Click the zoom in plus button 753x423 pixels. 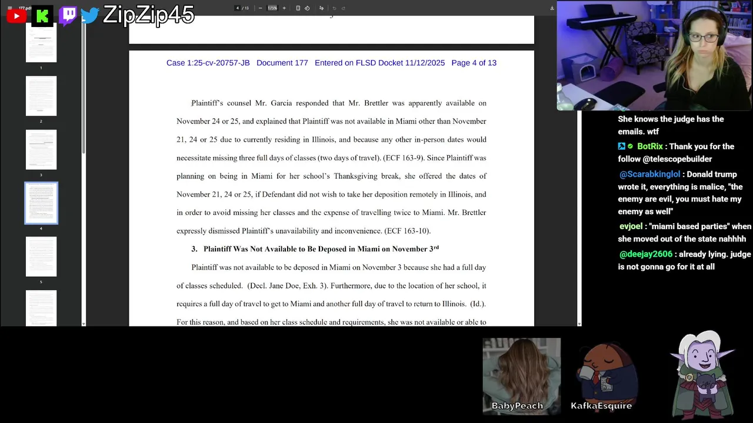[x=284, y=8]
